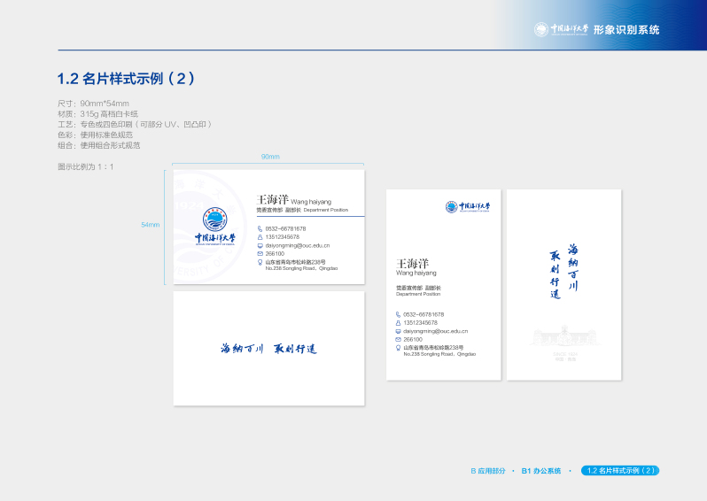707x501 pixels.
Task: Click the location pin icon on the horizontal card
Action: click(x=260, y=262)
